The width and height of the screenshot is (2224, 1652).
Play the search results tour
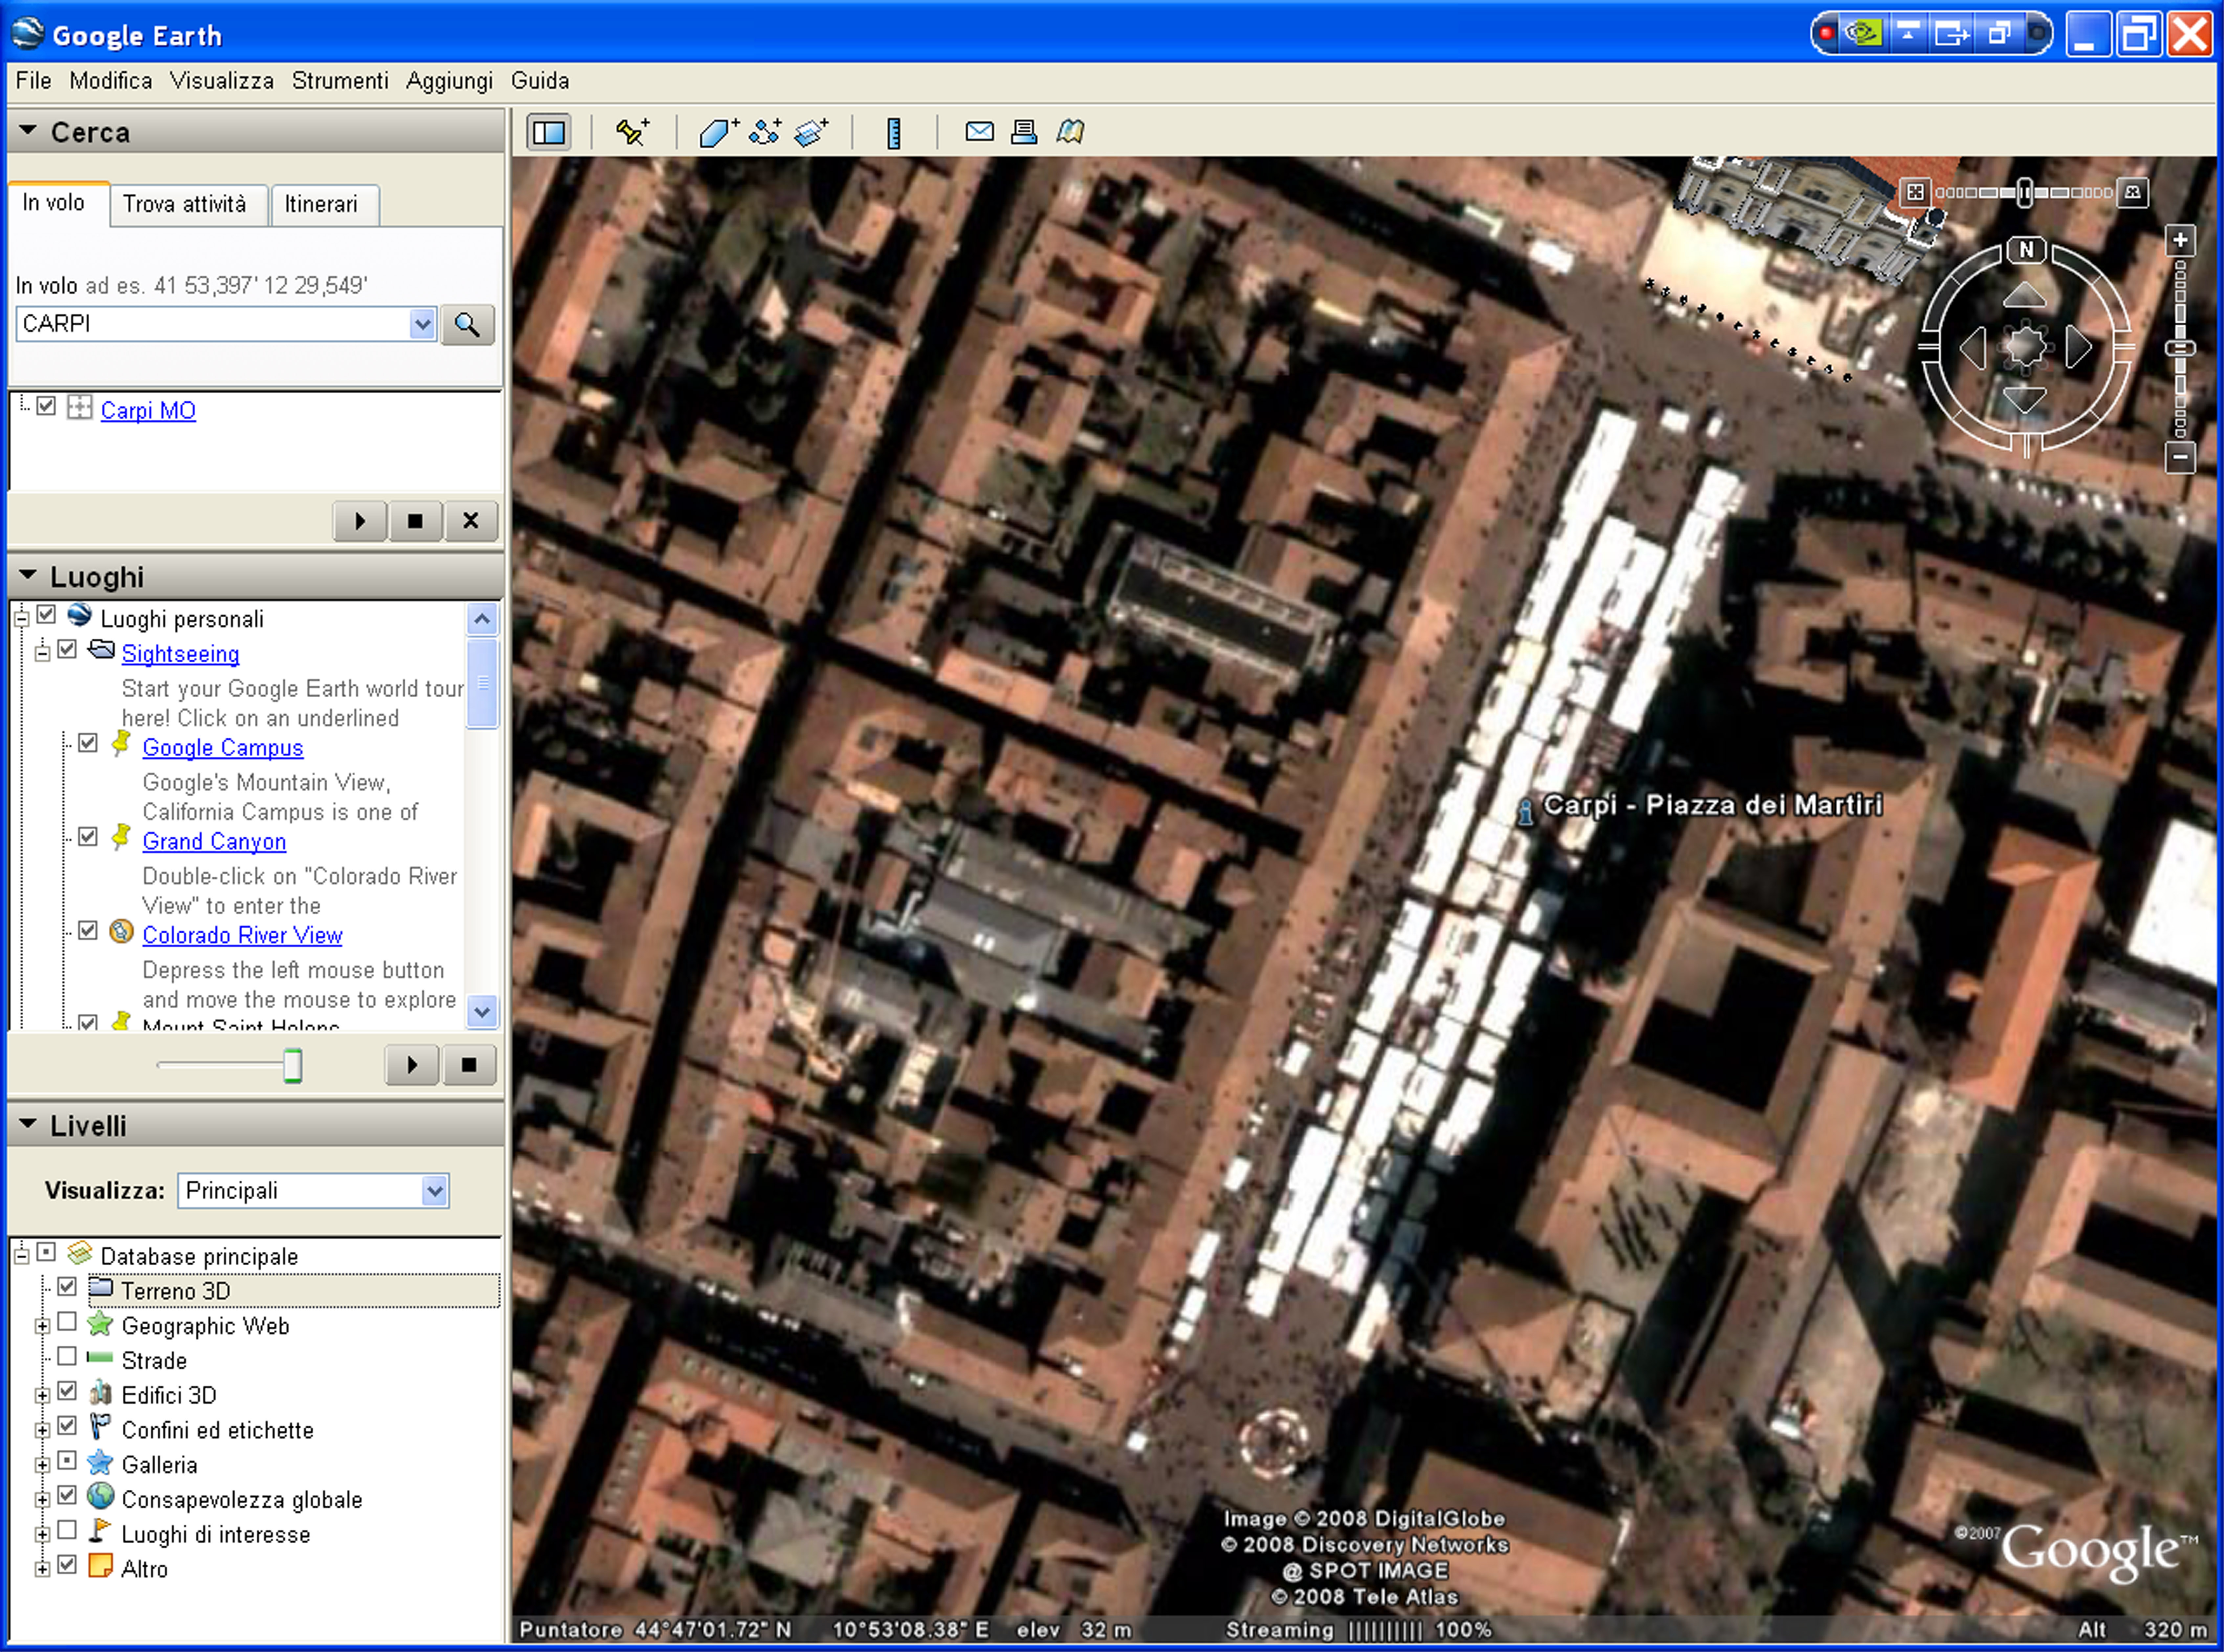point(360,521)
